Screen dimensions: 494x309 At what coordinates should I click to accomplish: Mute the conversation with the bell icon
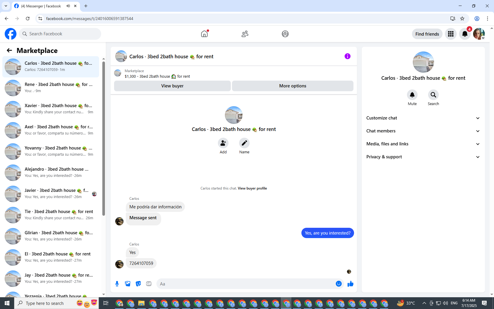coord(412,95)
